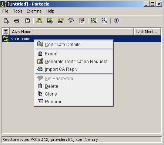Open the Tools menu

pos(18,11)
